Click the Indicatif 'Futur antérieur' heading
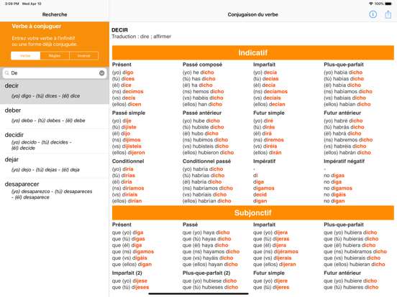 [x=342, y=113]
